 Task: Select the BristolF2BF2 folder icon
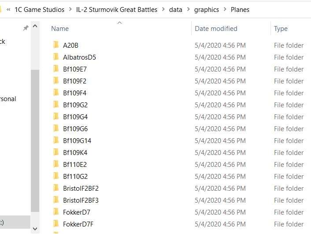pos(56,188)
